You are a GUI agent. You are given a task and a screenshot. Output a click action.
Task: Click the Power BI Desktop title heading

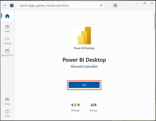[84, 60]
